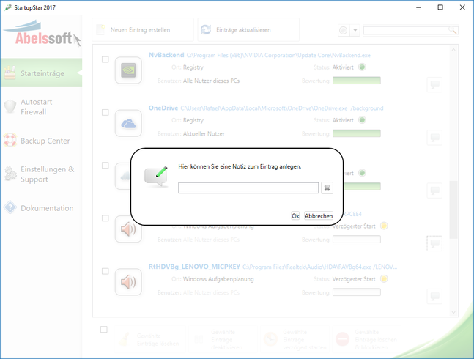
Task: Open focused note bubble of RPCEE4 entry
Action: pos(434,243)
